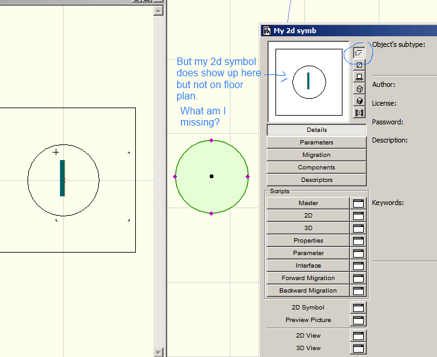The width and height of the screenshot is (437, 357).
Task: Open Interface script in new window
Action: [x=358, y=266]
